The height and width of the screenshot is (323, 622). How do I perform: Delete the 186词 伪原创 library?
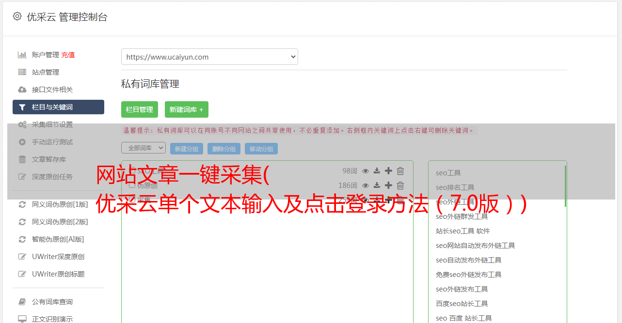click(x=400, y=185)
